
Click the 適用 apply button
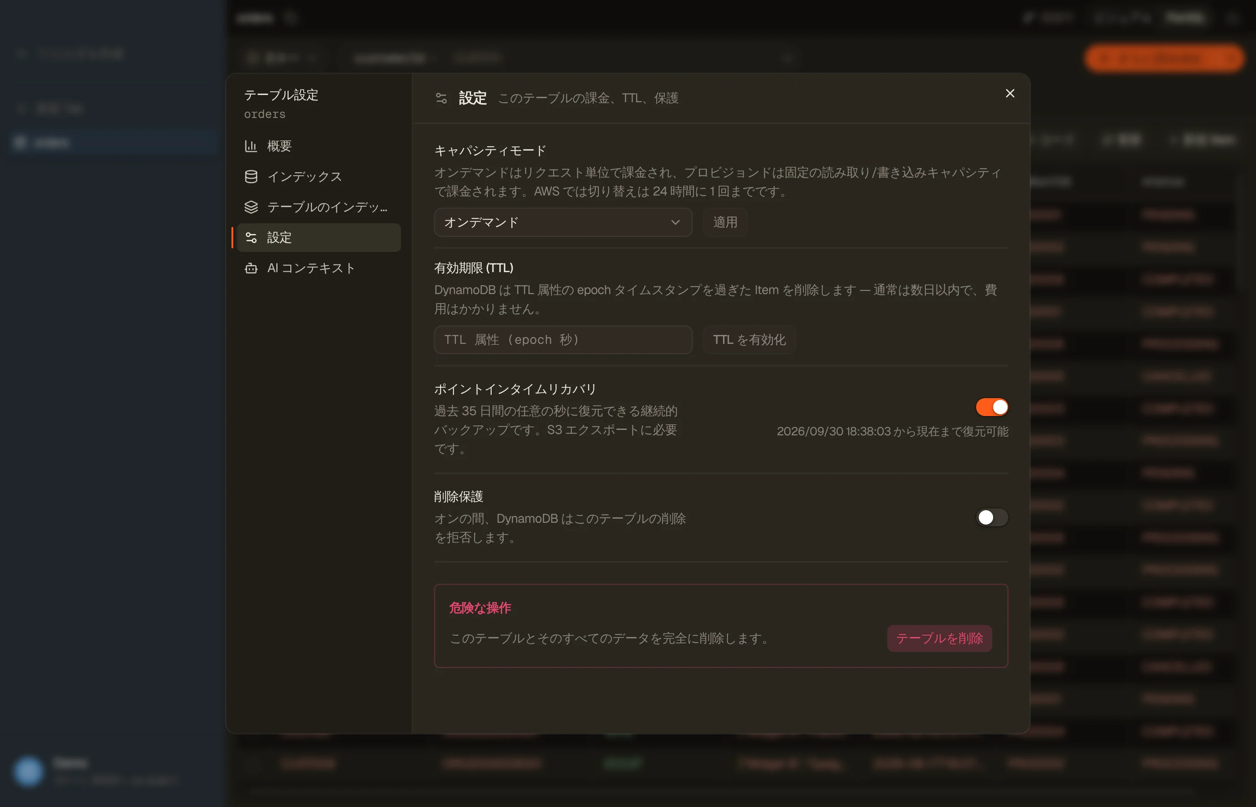pyautogui.click(x=725, y=222)
